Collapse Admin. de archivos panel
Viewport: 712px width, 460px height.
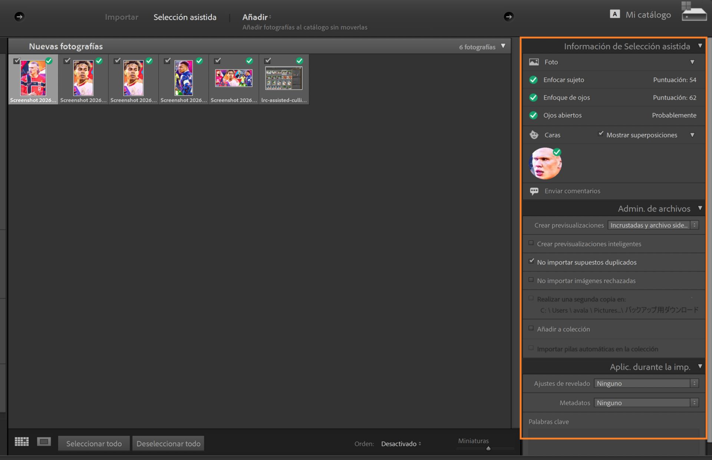tap(700, 208)
